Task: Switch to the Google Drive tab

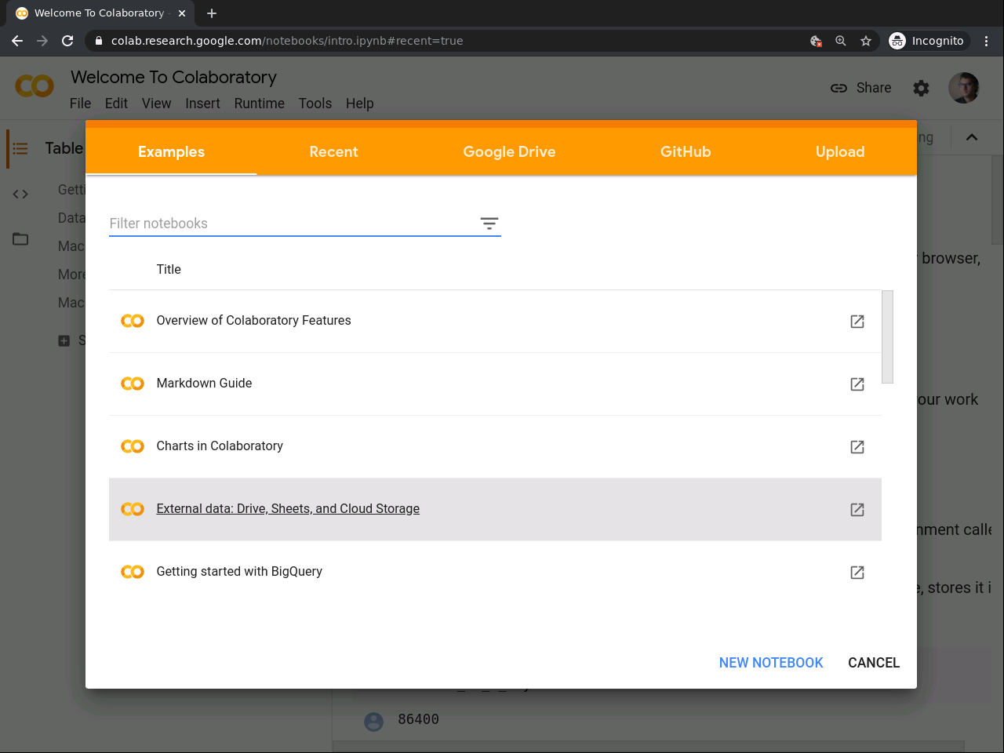Action: (x=509, y=152)
